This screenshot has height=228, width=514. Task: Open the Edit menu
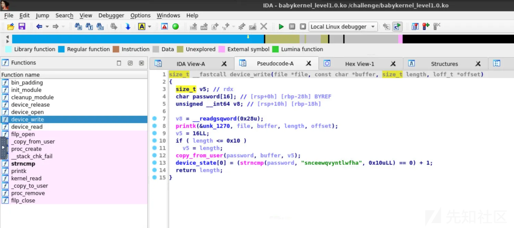tap(24, 15)
